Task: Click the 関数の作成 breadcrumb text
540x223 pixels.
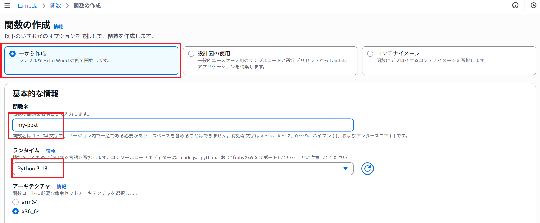Action: click(87, 6)
